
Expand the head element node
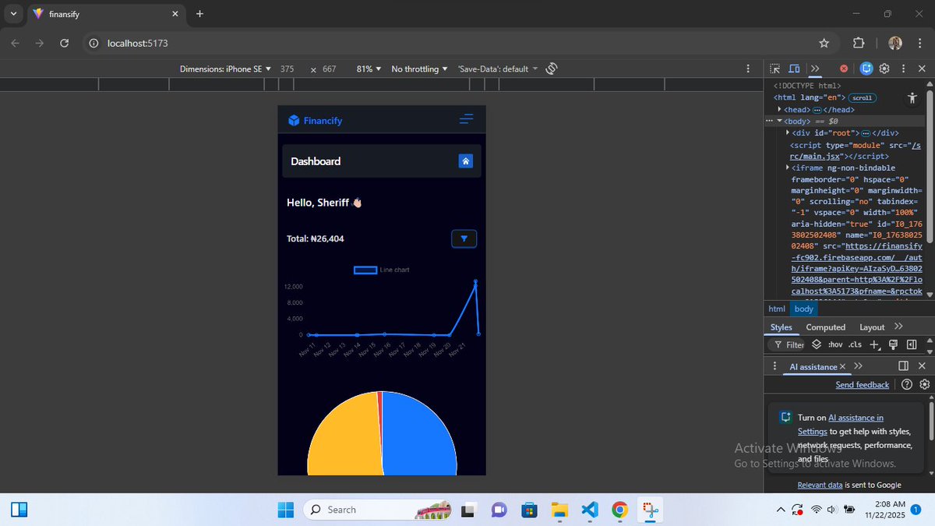tap(780, 110)
